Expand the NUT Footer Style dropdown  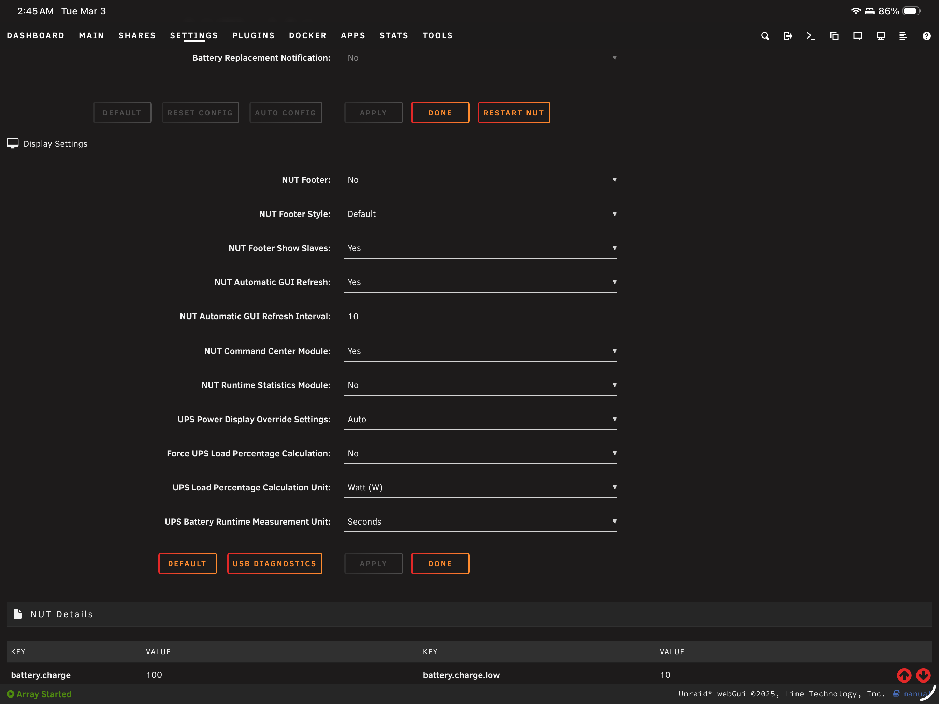tap(480, 214)
